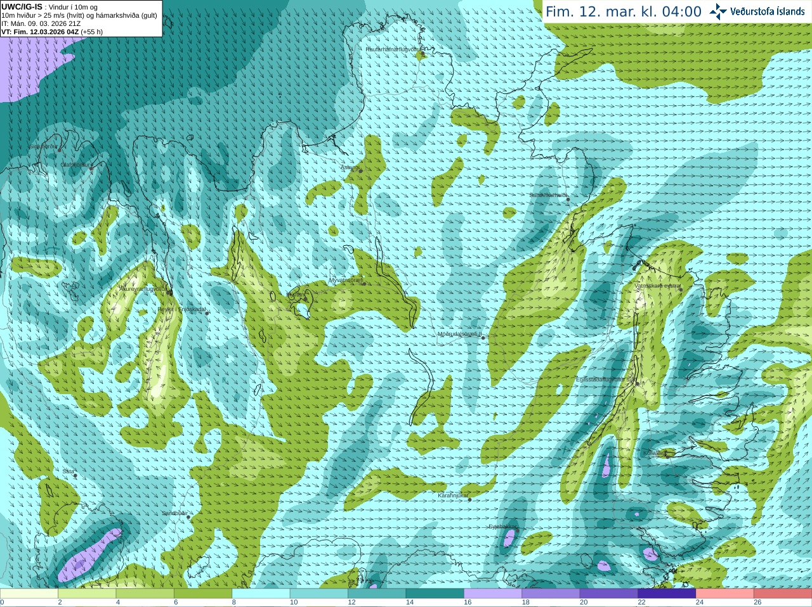Click the 0–2 m/s pale yellow scale swatch

click(29, 594)
